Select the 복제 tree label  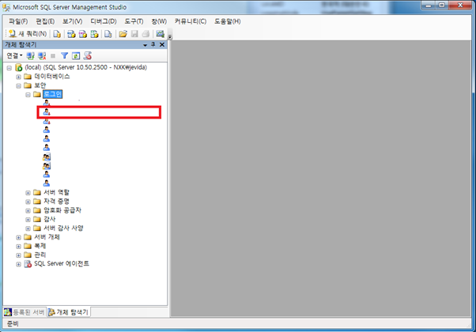point(40,246)
